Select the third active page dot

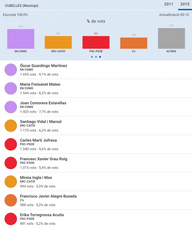100,57
